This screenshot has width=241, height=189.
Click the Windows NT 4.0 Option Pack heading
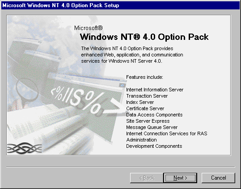pos(144,37)
